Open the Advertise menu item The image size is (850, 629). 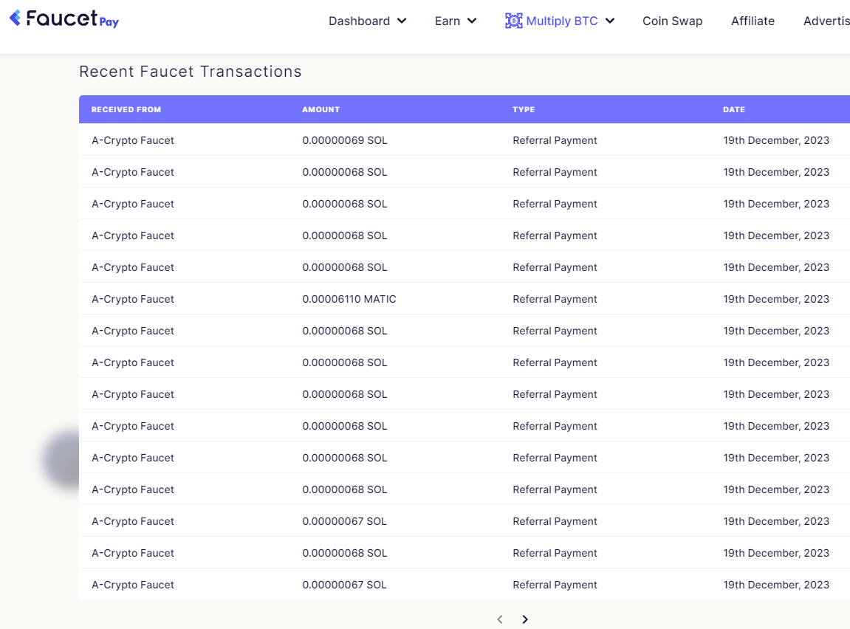point(827,21)
